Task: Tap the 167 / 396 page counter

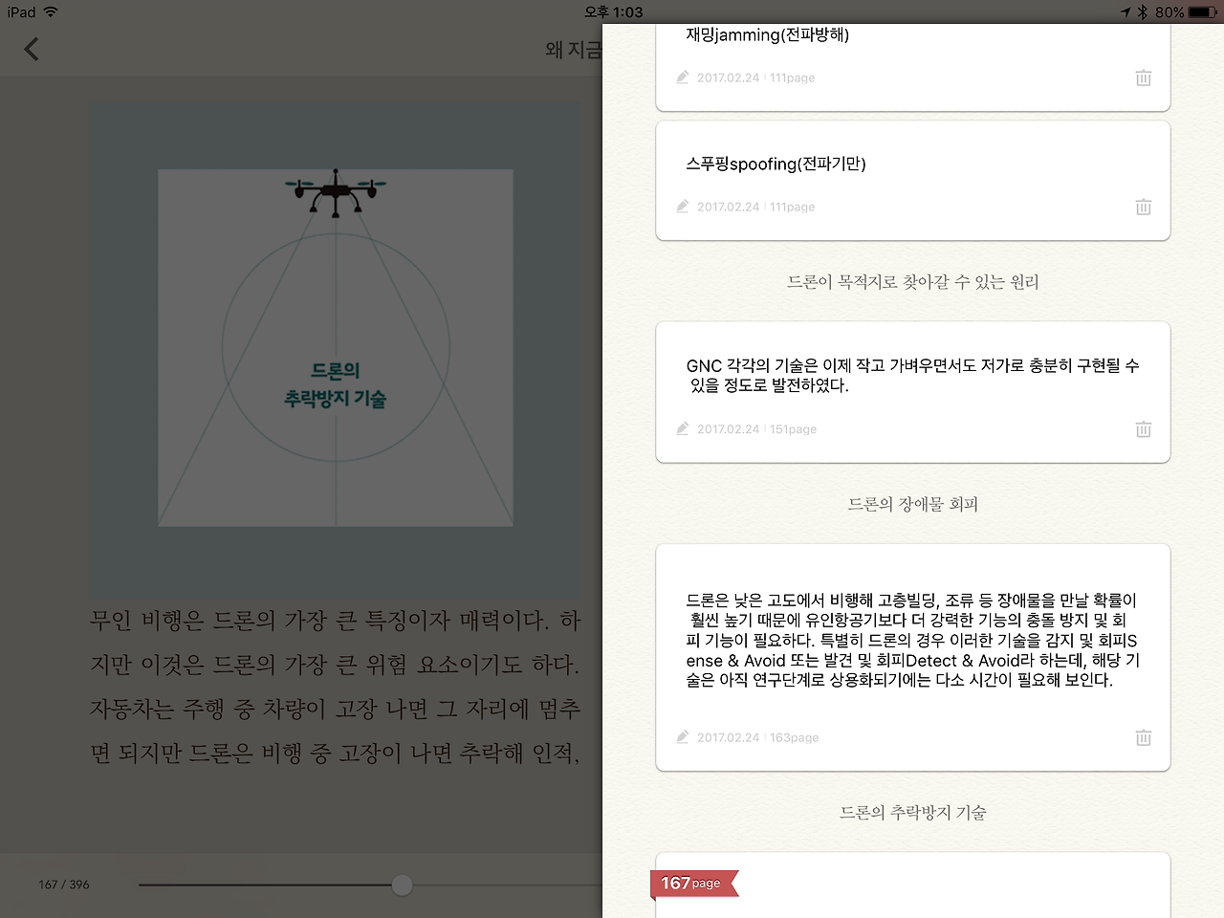Action: pyautogui.click(x=64, y=885)
